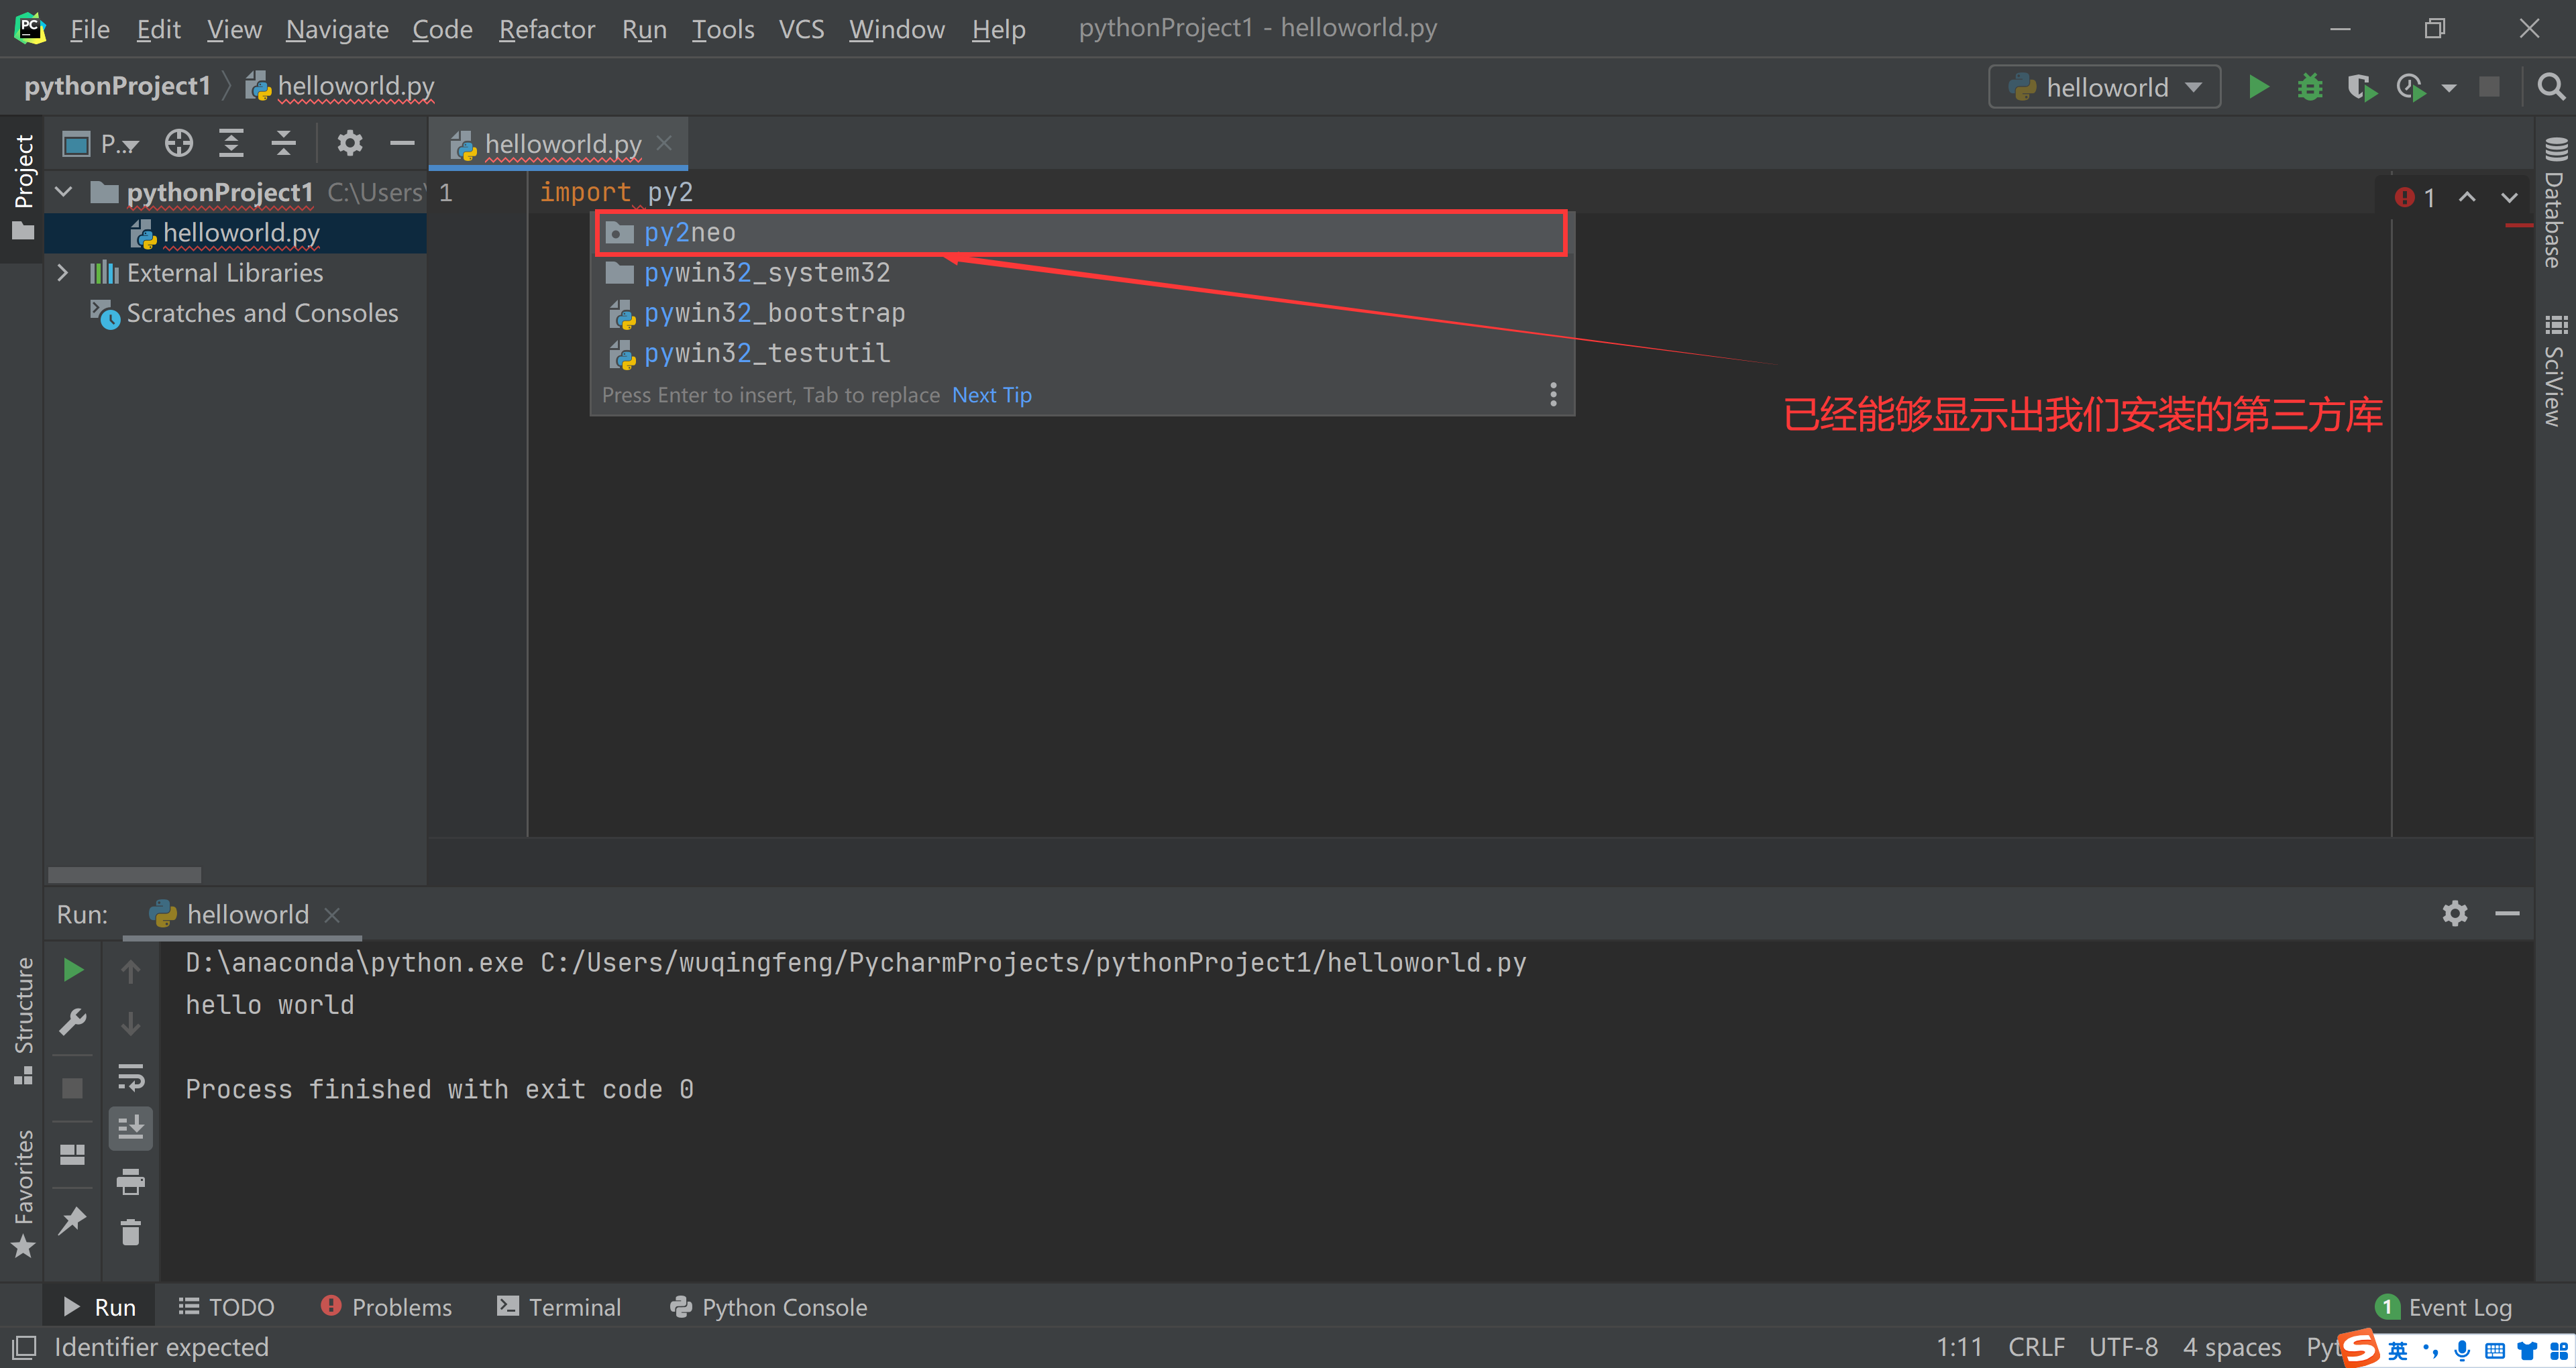2576x1368 pixels.
Task: Close the helloworld.py editor tab
Action: point(664,143)
